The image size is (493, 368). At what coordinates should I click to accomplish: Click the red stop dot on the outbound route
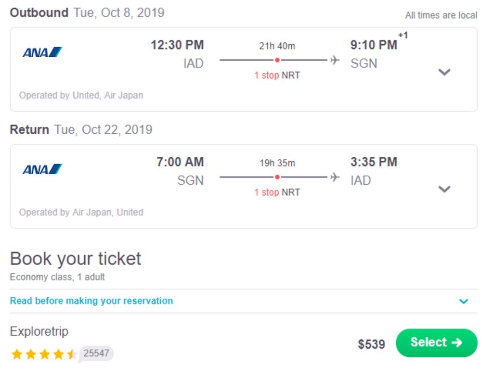[277, 60]
